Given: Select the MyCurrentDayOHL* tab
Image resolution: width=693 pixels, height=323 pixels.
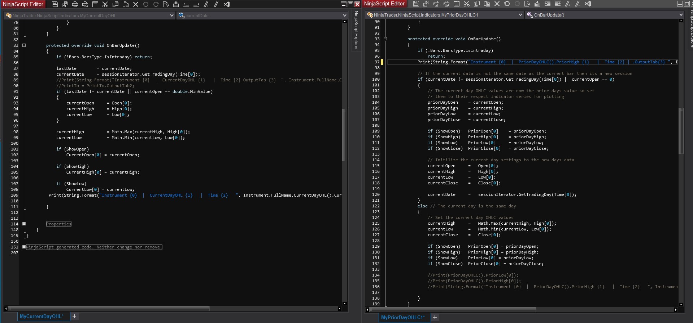Looking at the screenshot, I should [x=42, y=317].
